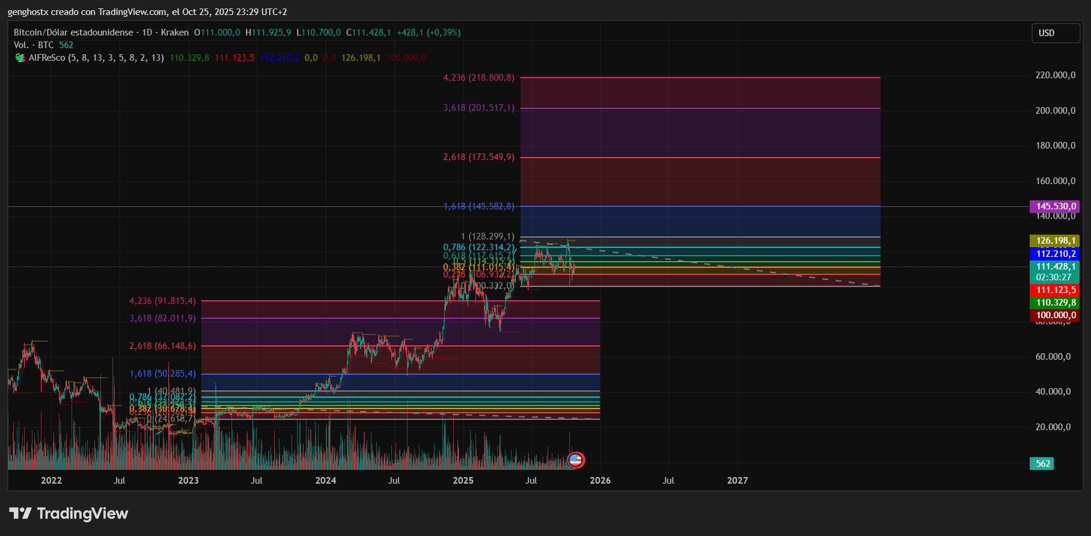Click the 2022 label on time axis

coord(51,481)
